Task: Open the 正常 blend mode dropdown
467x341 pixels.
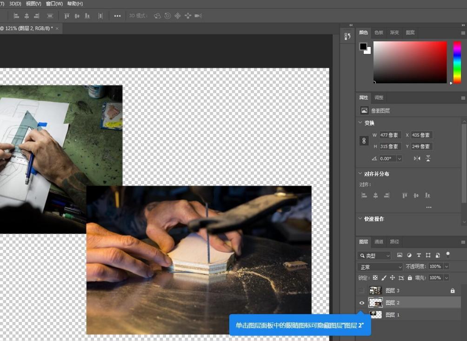Action: [379, 266]
